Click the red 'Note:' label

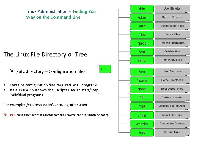[8, 115]
